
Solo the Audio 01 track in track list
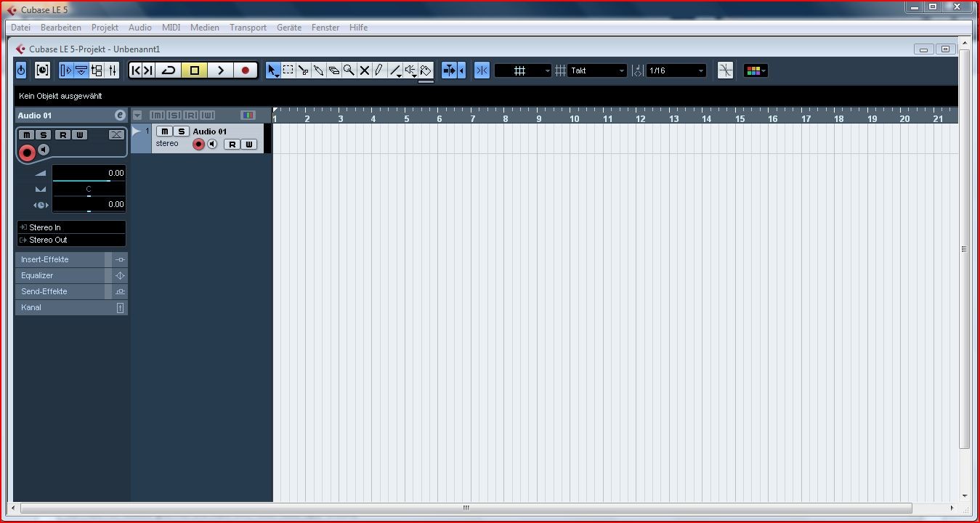coord(182,131)
